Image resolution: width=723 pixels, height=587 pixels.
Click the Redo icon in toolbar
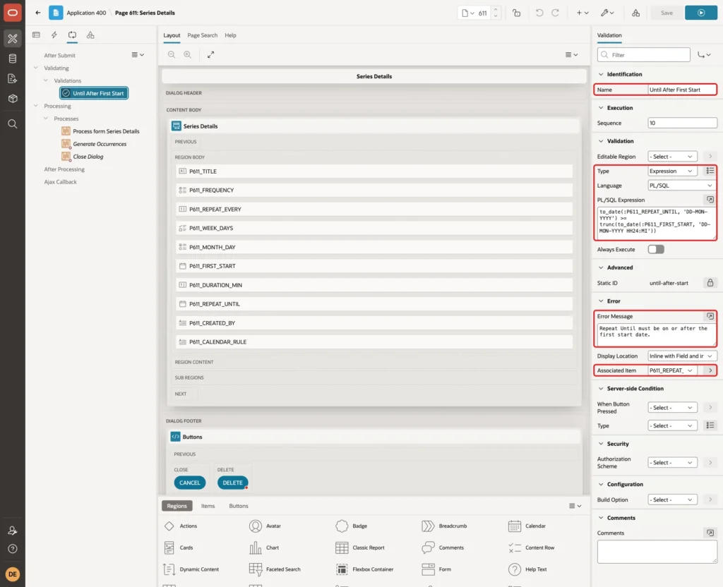point(555,13)
